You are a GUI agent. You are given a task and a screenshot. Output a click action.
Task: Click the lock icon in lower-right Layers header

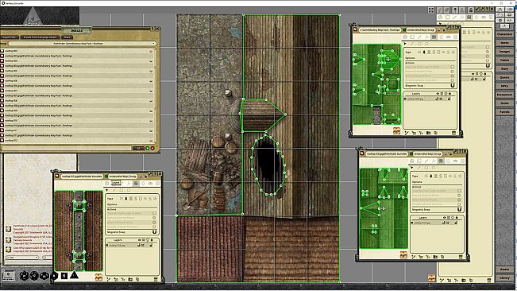pos(457,218)
